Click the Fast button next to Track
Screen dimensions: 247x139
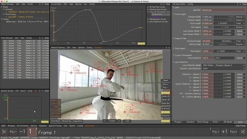[127, 121]
